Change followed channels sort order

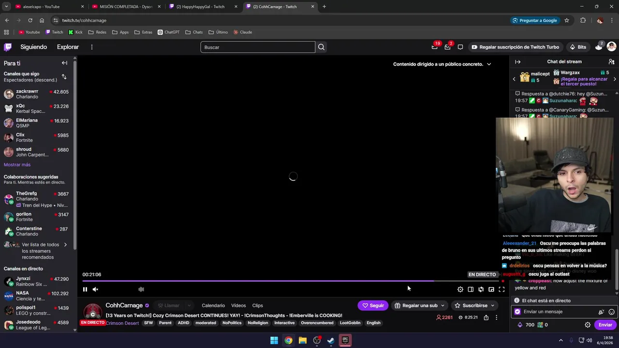tap(64, 77)
